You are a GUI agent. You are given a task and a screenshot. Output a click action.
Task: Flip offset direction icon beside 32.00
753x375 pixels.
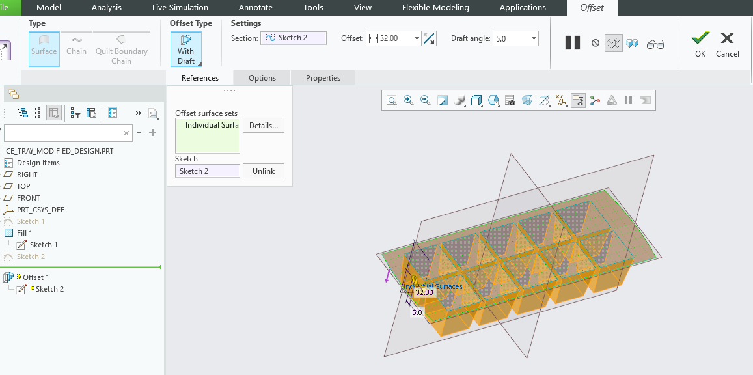tap(430, 38)
